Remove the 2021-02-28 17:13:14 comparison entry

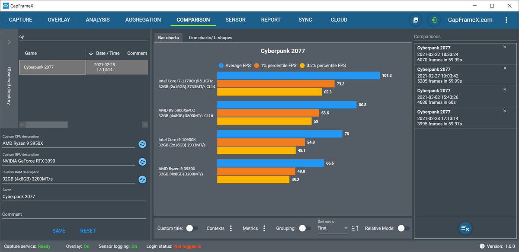[505, 111]
